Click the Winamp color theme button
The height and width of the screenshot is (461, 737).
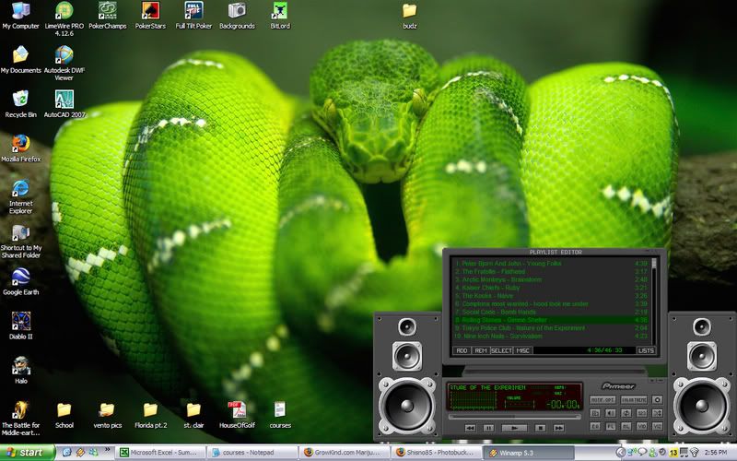pyautogui.click(x=634, y=400)
